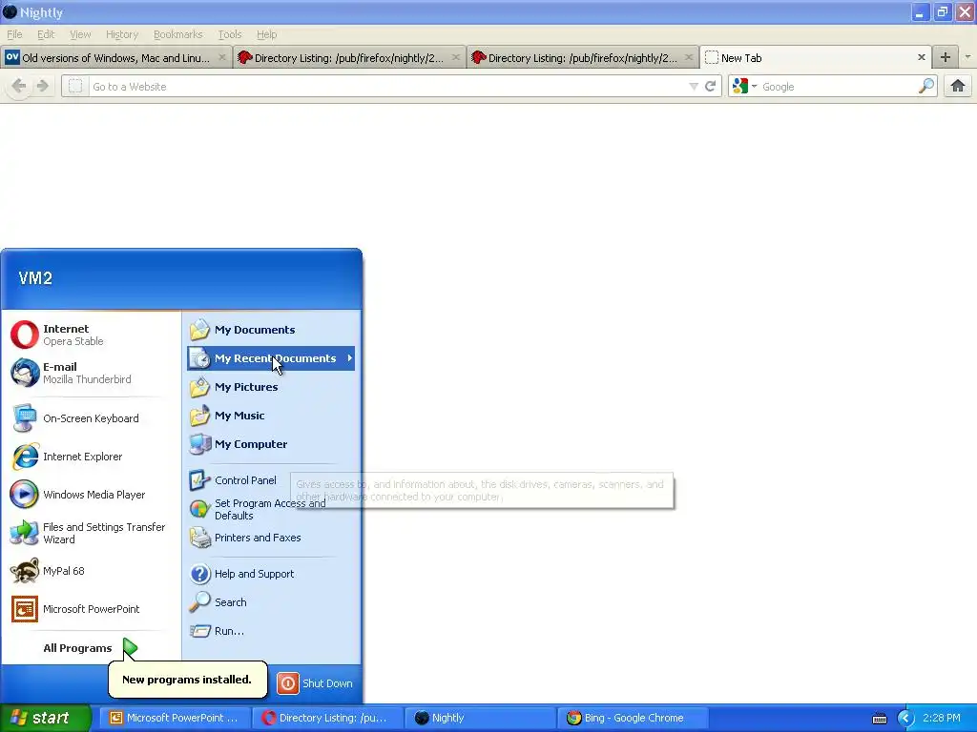Open My Documents folder icon
977x732 pixels.
tap(199, 329)
